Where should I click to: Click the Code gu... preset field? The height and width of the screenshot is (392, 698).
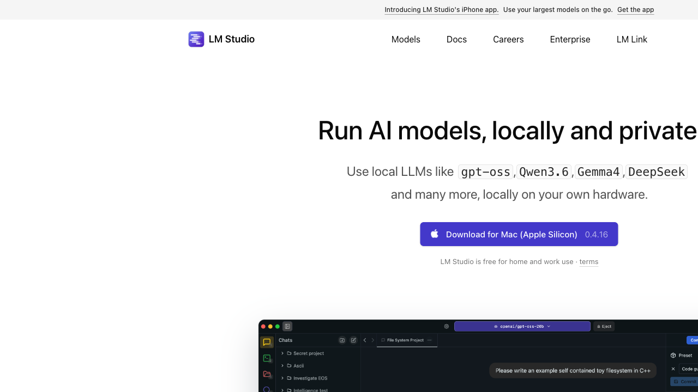click(689, 369)
